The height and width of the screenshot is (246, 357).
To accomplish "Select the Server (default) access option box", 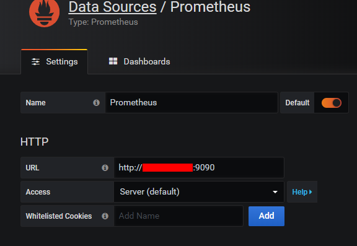I will 199,192.
